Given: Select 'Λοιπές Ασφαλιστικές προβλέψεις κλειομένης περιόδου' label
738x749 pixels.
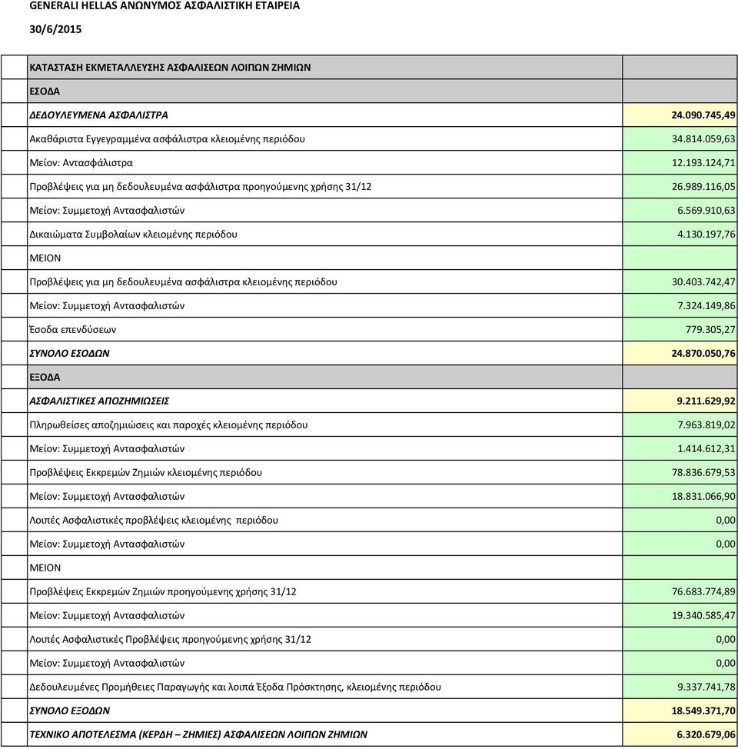Looking at the screenshot, I should click(153, 520).
